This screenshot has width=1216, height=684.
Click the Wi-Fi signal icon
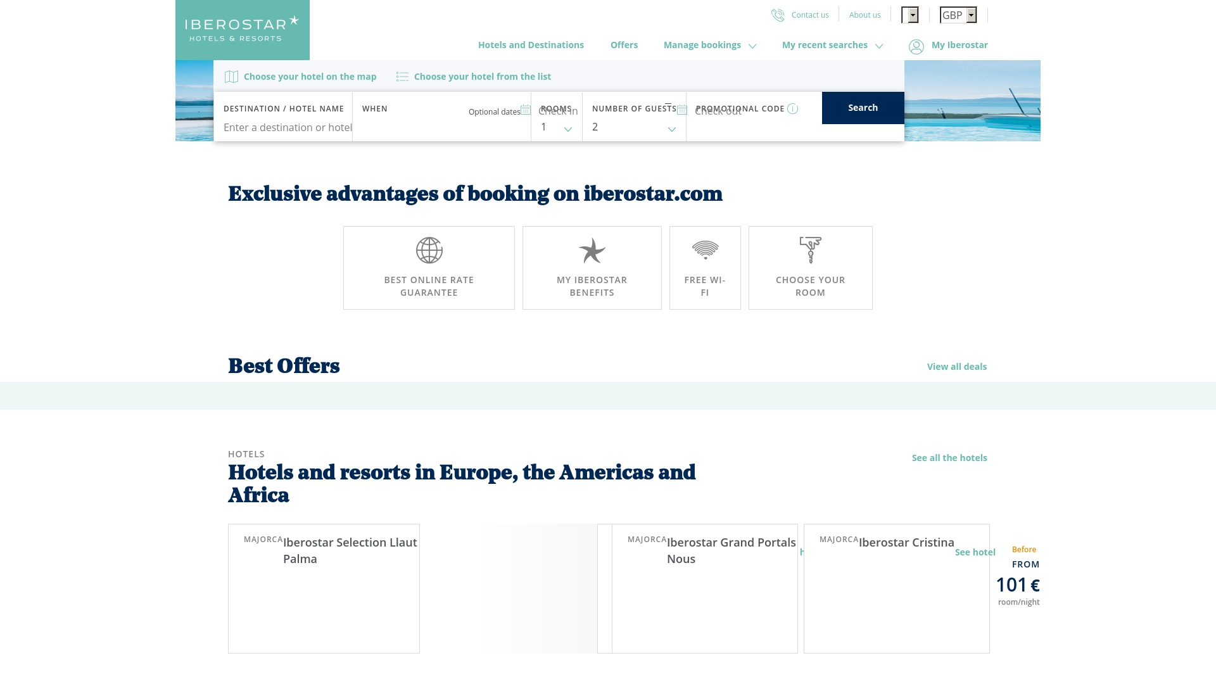coord(705,250)
